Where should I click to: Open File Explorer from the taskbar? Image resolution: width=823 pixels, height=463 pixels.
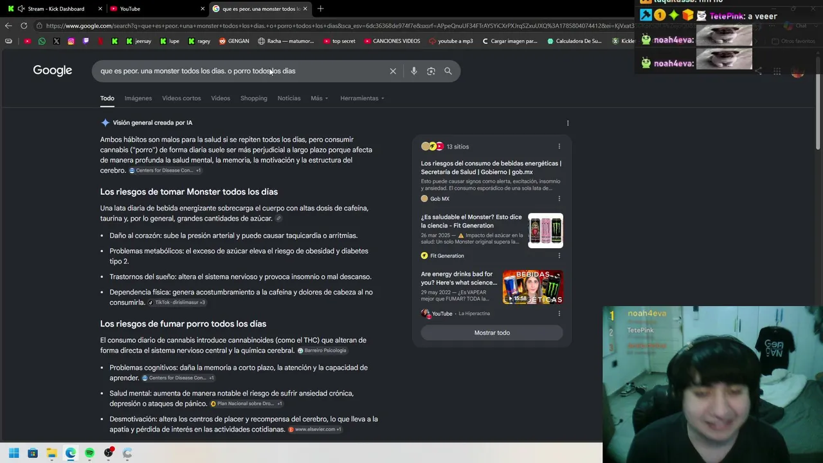(x=51, y=453)
